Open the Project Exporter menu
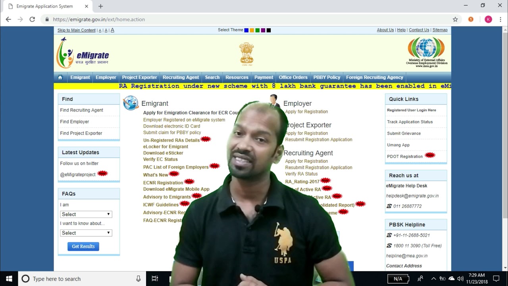This screenshot has width=508, height=286. 139,77
